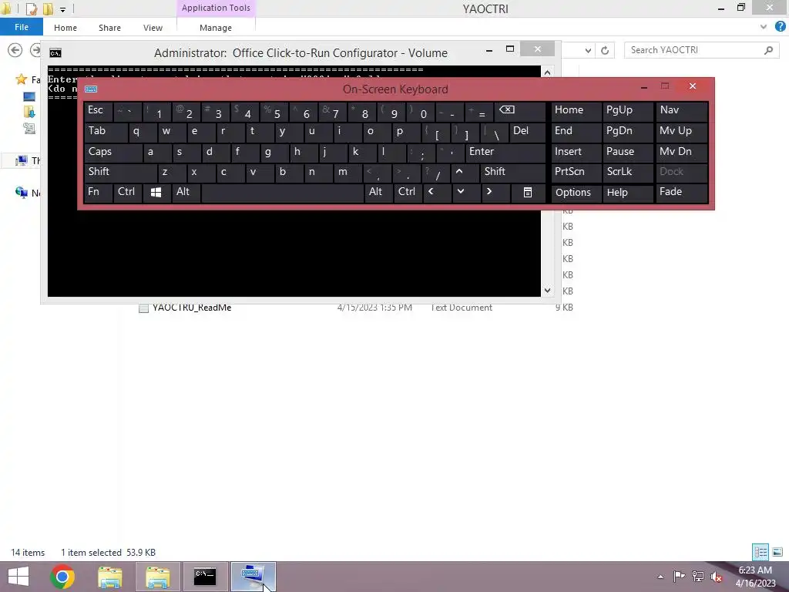This screenshot has width=789, height=592.
Task: Open Quick Access Toolbar customize dropdown
Action: click(x=62, y=9)
